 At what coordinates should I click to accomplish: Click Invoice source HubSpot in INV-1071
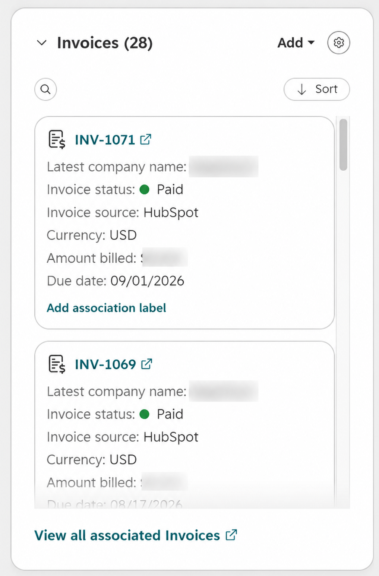(x=123, y=212)
